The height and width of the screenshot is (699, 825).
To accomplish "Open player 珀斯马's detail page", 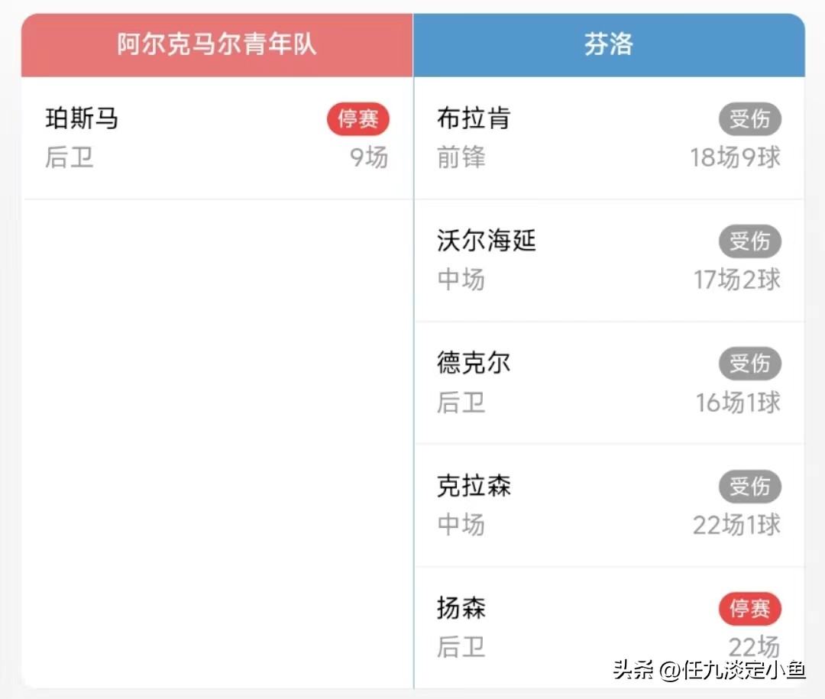I will tap(81, 119).
